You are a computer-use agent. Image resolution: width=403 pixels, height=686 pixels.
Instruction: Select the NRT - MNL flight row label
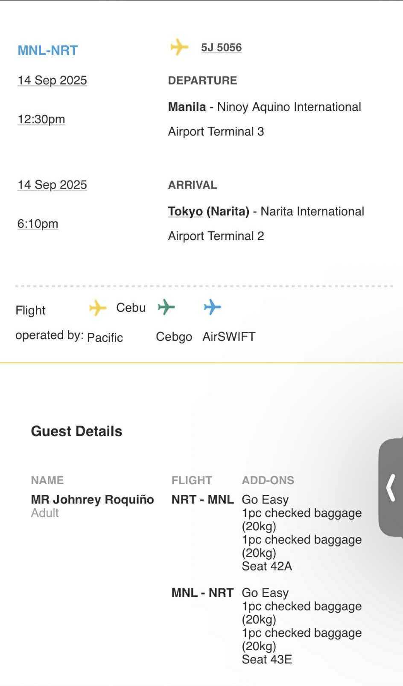point(202,500)
